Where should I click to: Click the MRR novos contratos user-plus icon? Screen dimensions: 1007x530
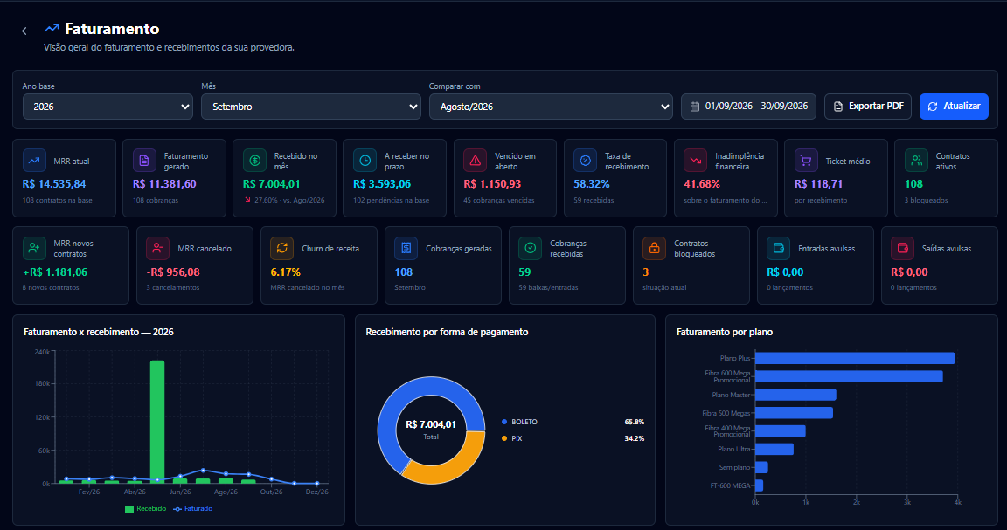click(x=34, y=248)
